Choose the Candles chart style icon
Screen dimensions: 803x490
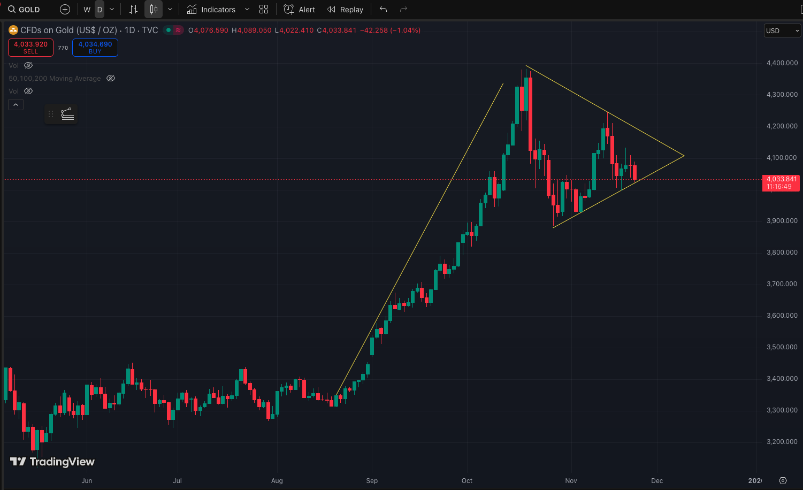click(154, 10)
